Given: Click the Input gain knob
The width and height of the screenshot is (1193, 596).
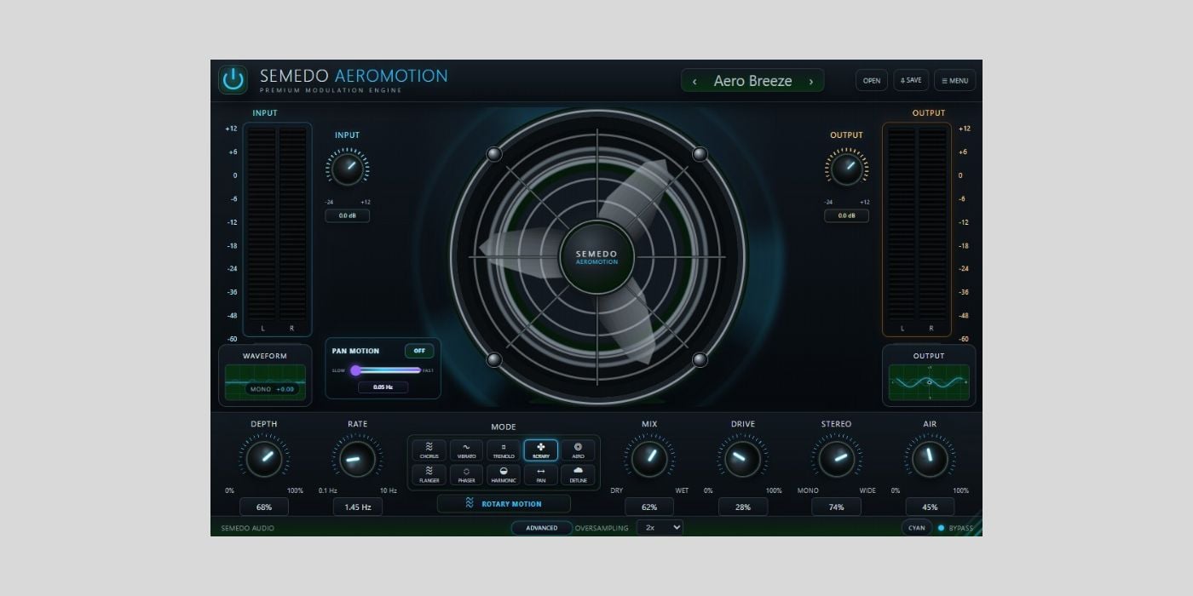Looking at the screenshot, I should [x=347, y=168].
